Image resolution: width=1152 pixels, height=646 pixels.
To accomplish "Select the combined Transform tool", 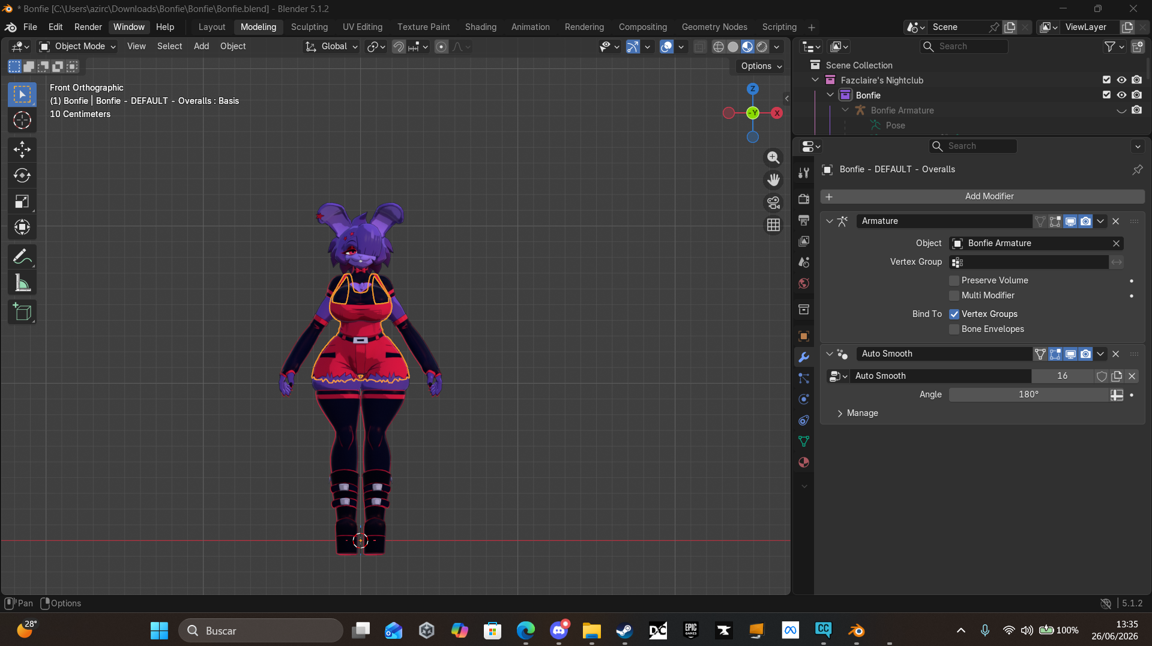I will coord(22,227).
